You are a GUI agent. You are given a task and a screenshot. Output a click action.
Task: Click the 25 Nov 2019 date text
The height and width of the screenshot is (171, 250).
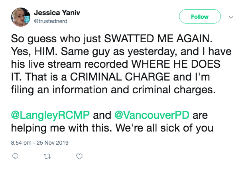(x=53, y=143)
